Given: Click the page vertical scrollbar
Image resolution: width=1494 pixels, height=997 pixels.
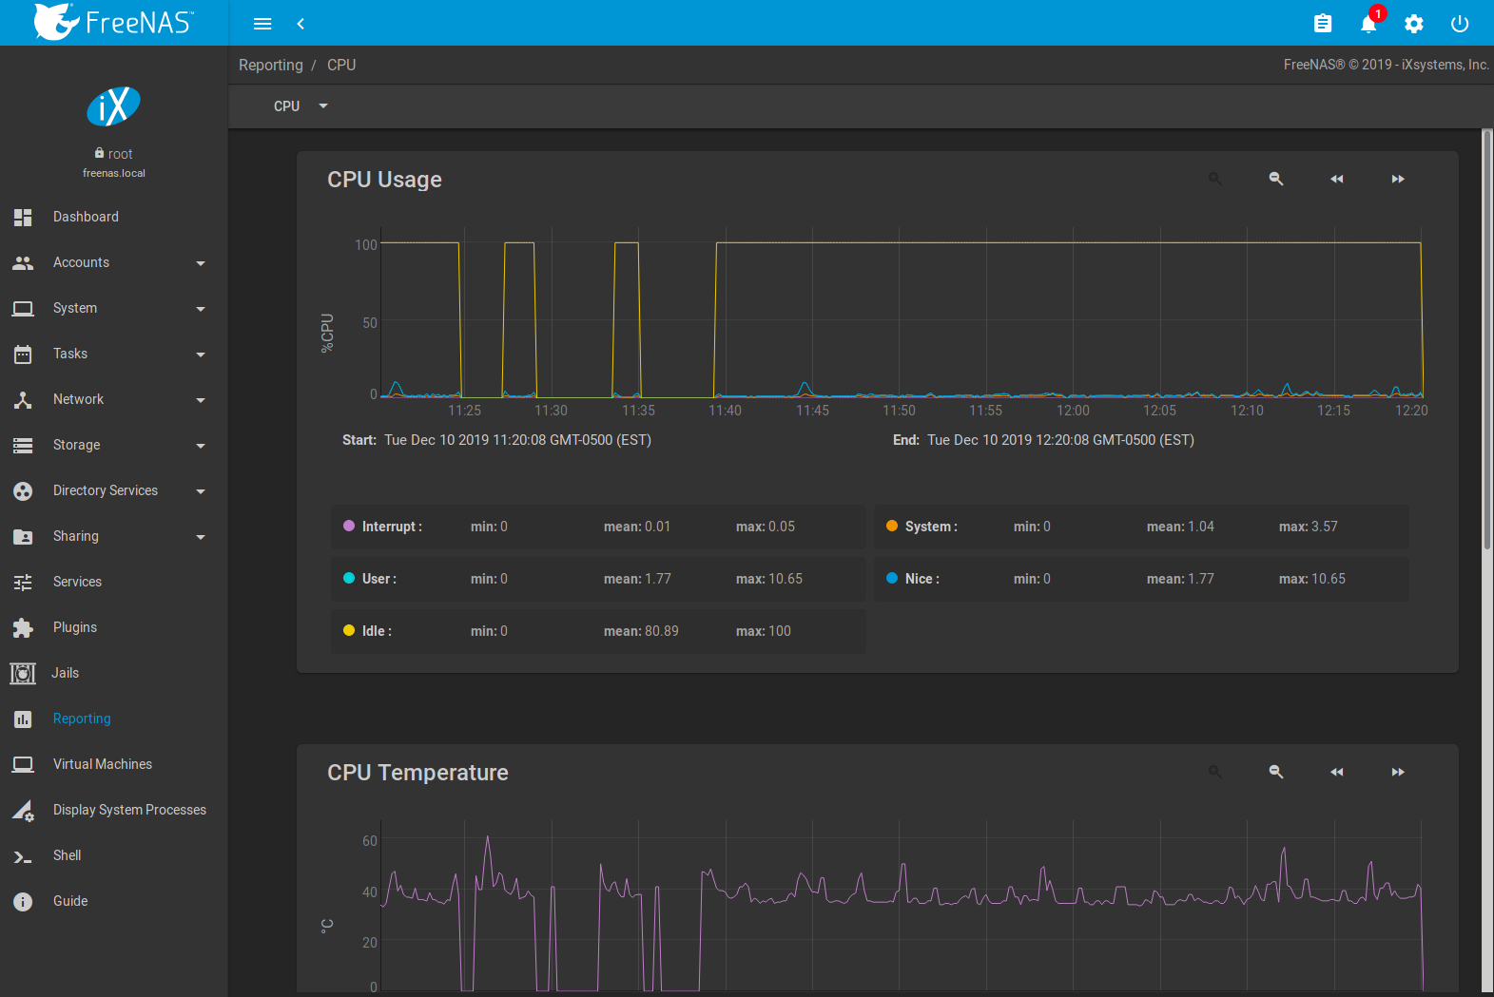Looking at the screenshot, I should click(x=1488, y=340).
